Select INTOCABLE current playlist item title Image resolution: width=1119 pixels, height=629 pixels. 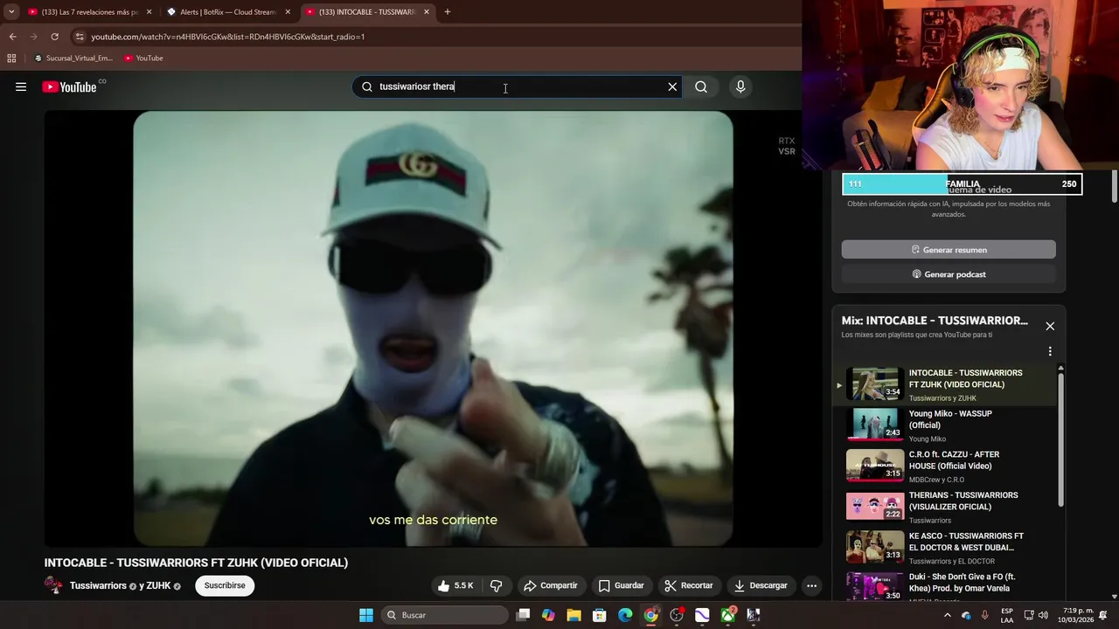pos(965,378)
